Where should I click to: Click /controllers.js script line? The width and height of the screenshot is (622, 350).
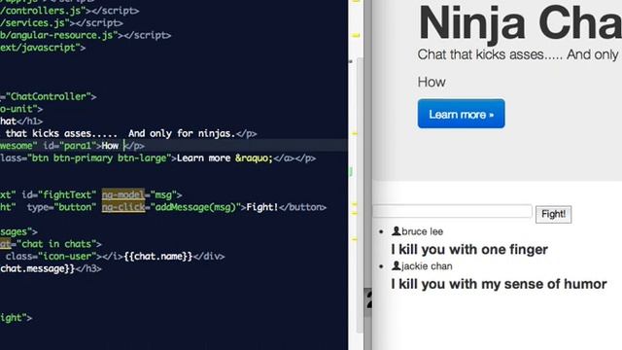tap(69, 11)
